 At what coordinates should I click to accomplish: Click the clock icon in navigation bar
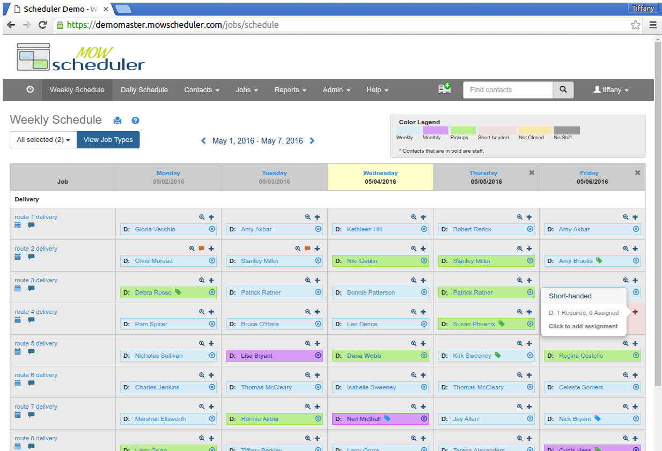tap(30, 89)
